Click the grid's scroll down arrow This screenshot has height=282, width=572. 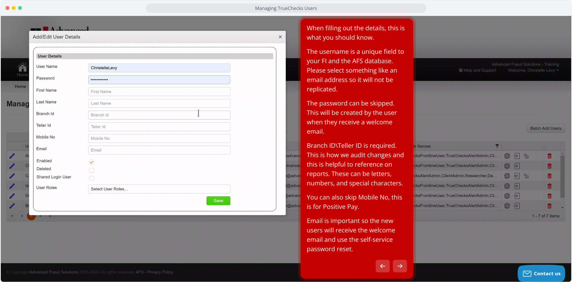[x=562, y=208]
